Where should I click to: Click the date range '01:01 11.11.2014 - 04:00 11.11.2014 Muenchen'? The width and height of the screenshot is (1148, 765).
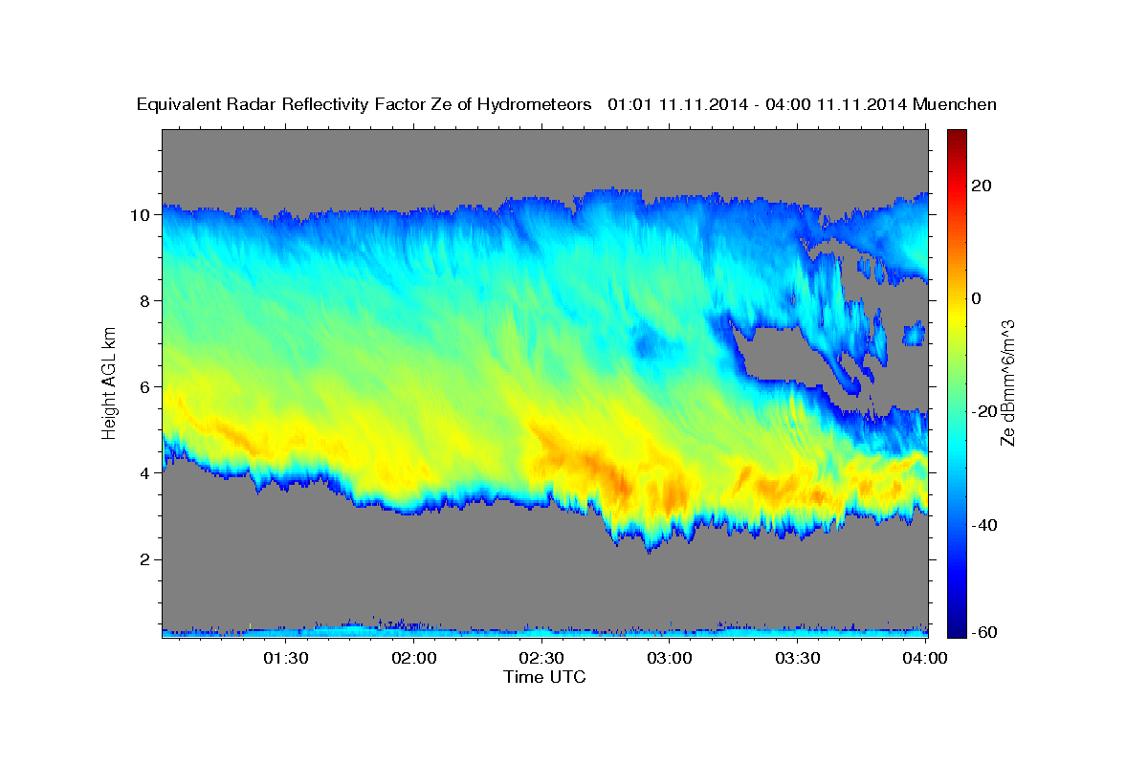802,105
